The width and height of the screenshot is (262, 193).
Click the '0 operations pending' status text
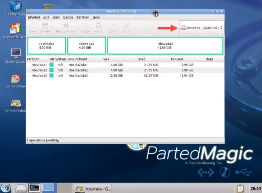(x=43, y=140)
